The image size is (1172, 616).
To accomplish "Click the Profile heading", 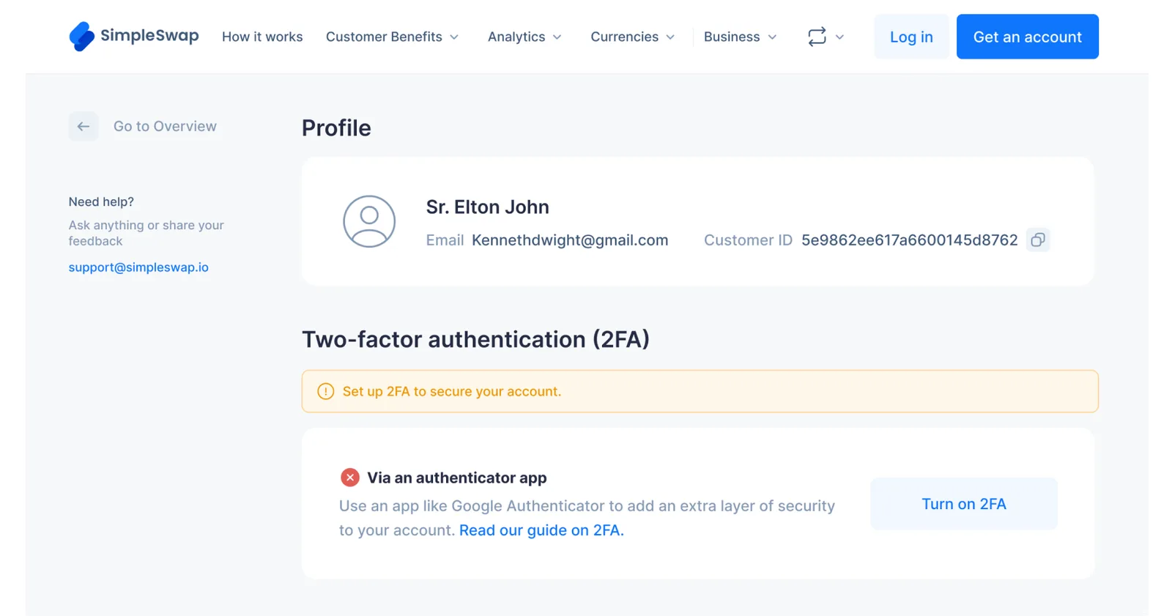I will (336, 128).
